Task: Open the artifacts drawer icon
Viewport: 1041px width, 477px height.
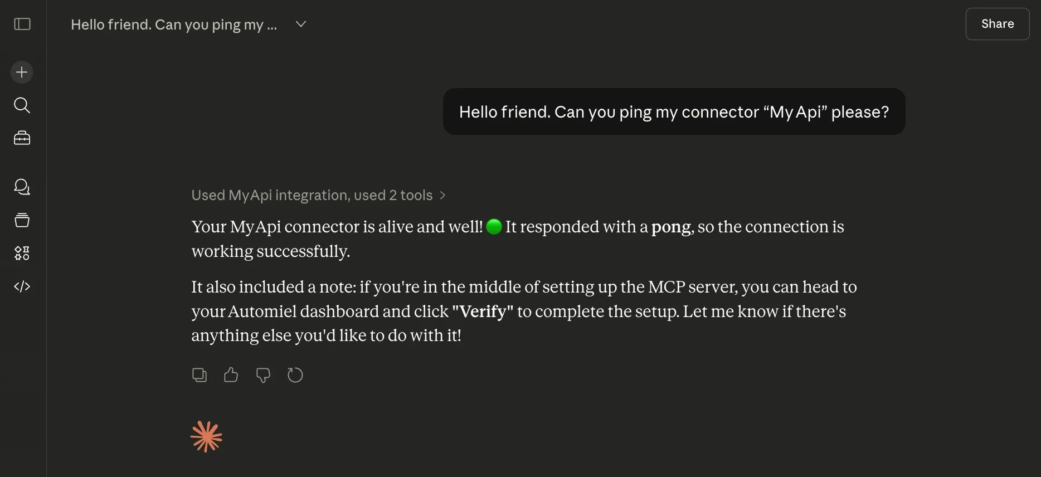Action: coord(21,220)
